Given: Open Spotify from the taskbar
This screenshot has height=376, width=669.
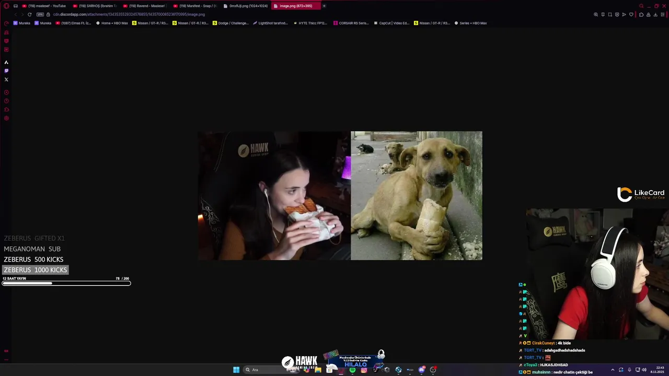Looking at the screenshot, I should 352,370.
